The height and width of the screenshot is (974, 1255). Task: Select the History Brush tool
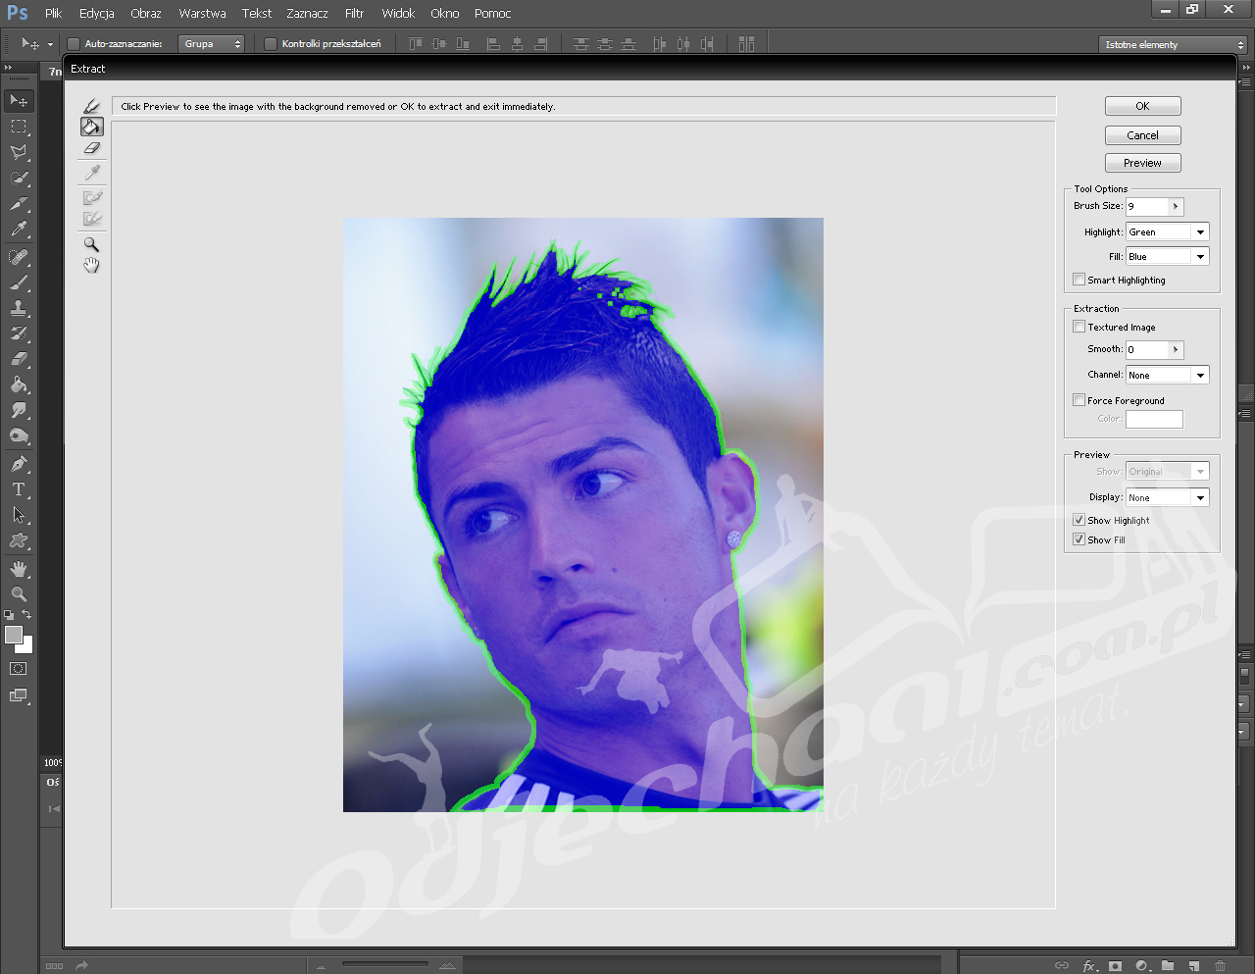19,333
